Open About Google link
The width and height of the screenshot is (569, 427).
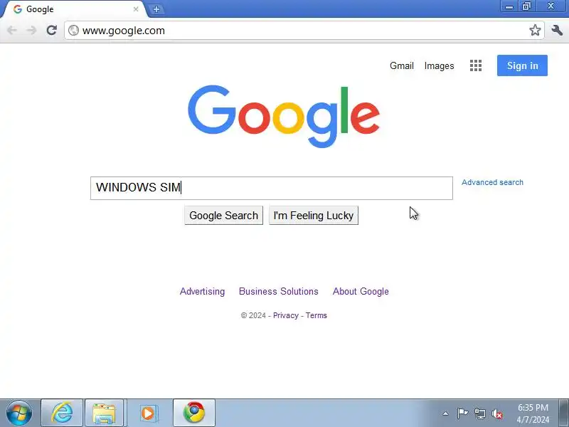tap(361, 291)
